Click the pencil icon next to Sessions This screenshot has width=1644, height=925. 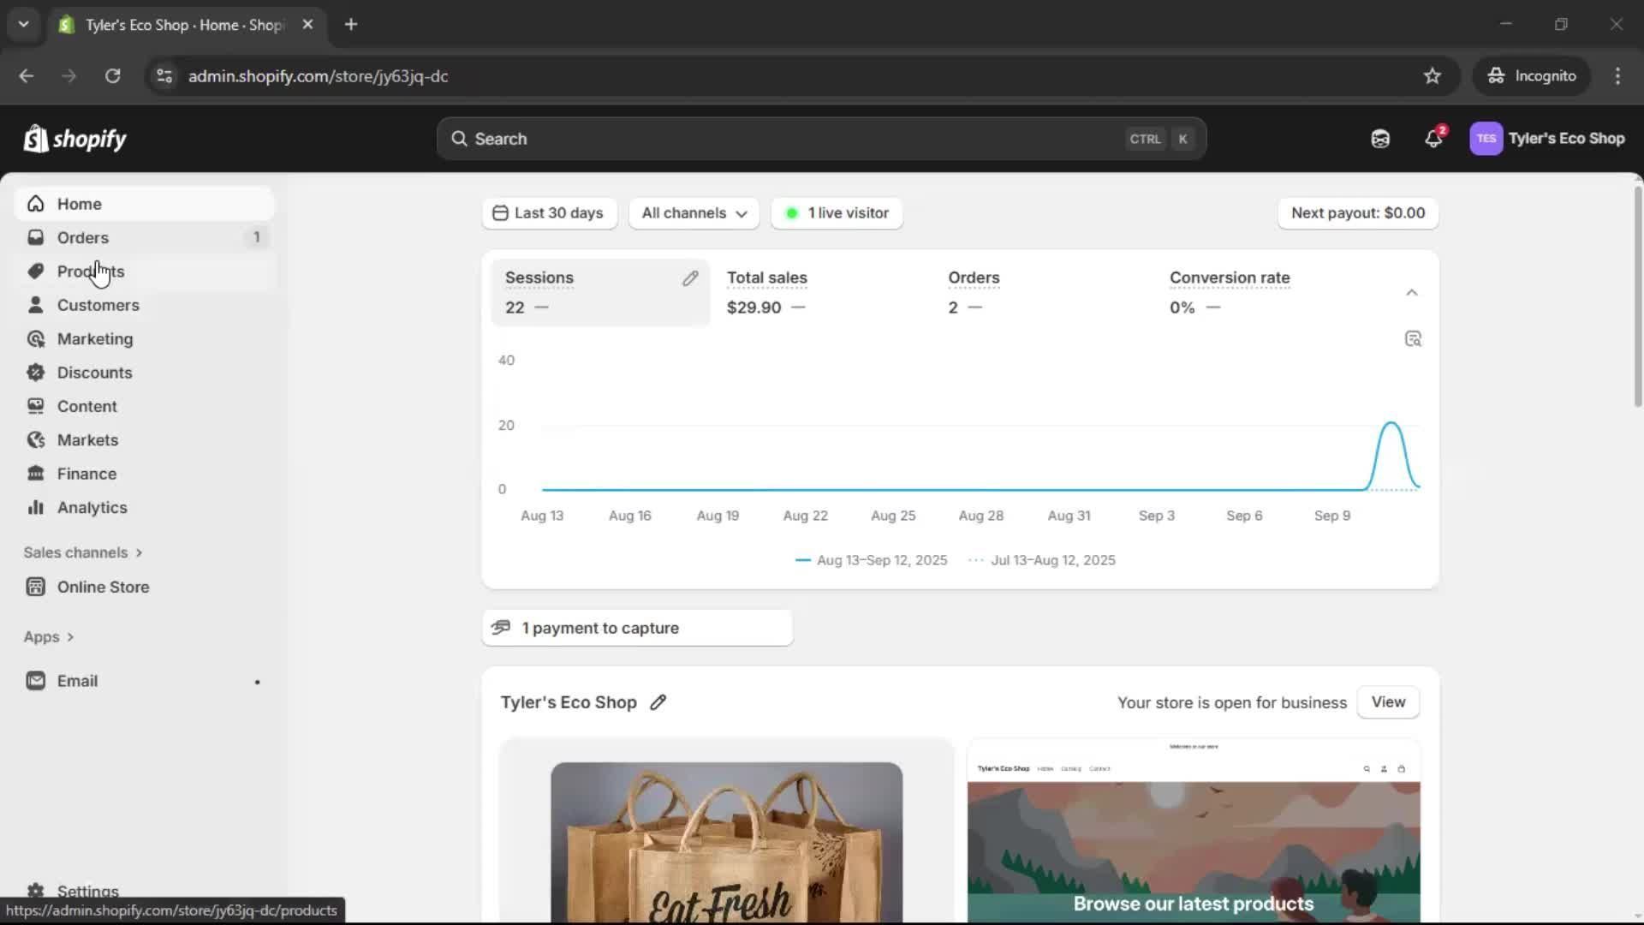(x=690, y=278)
